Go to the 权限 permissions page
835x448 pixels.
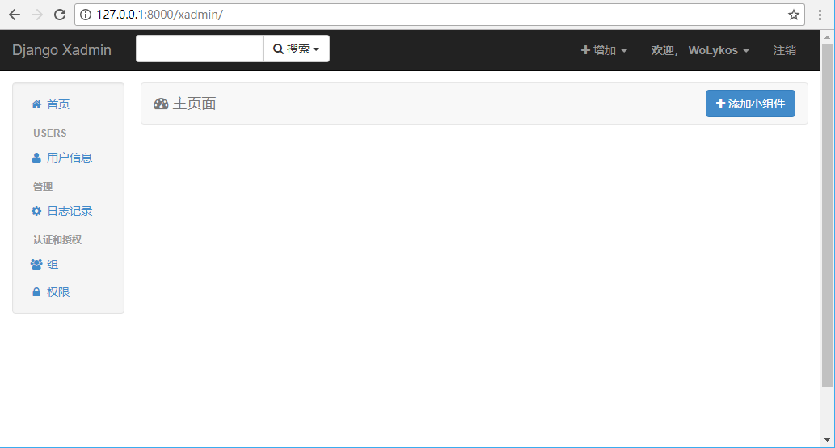pos(58,292)
